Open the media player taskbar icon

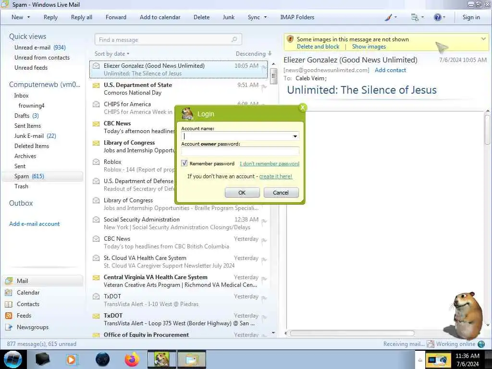pos(72,359)
